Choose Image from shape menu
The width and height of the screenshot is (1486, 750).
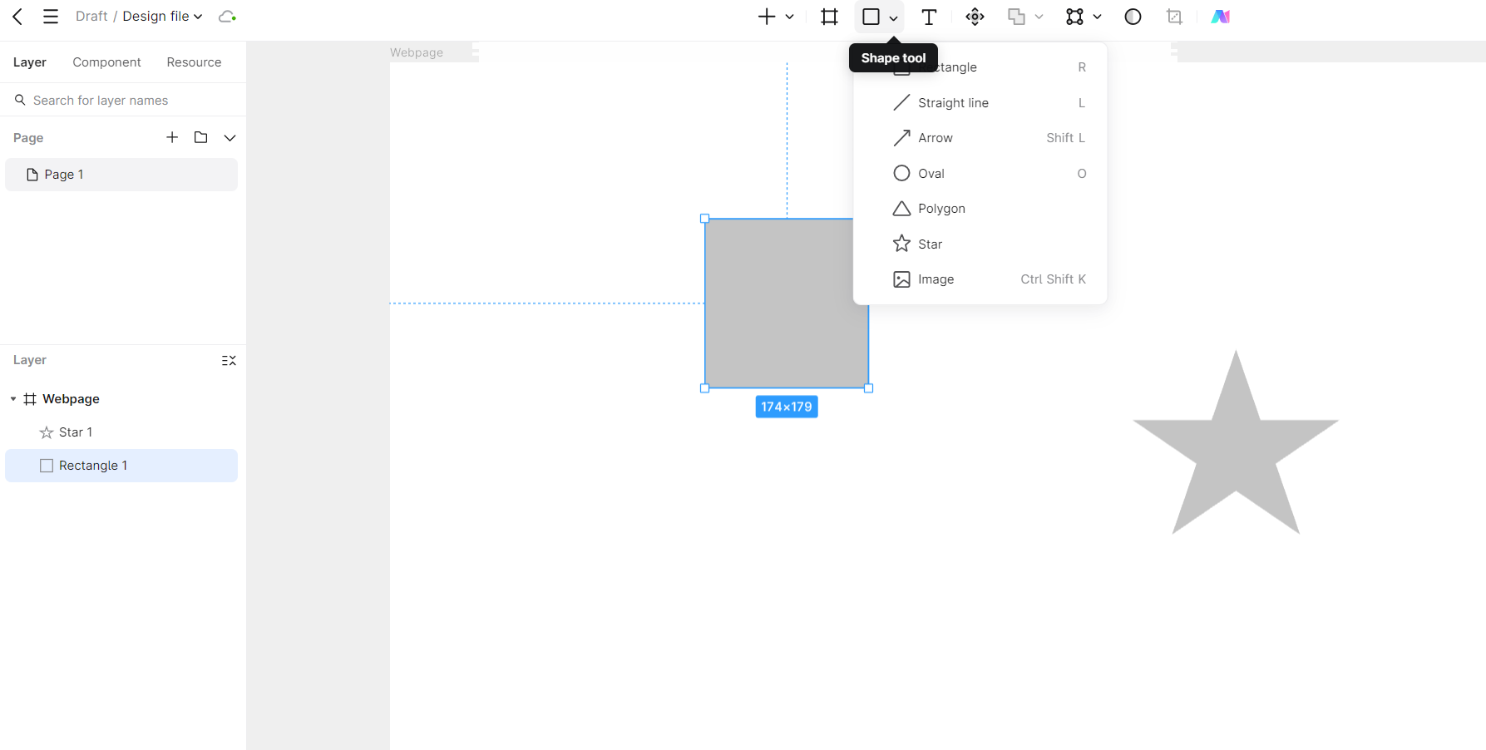pos(980,279)
